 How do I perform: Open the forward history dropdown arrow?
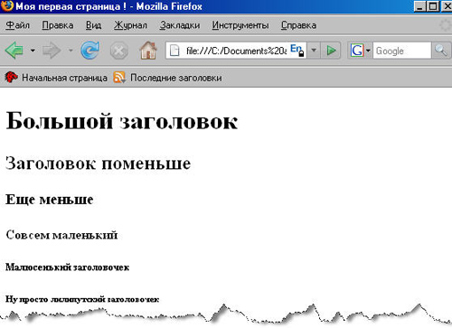(x=71, y=51)
